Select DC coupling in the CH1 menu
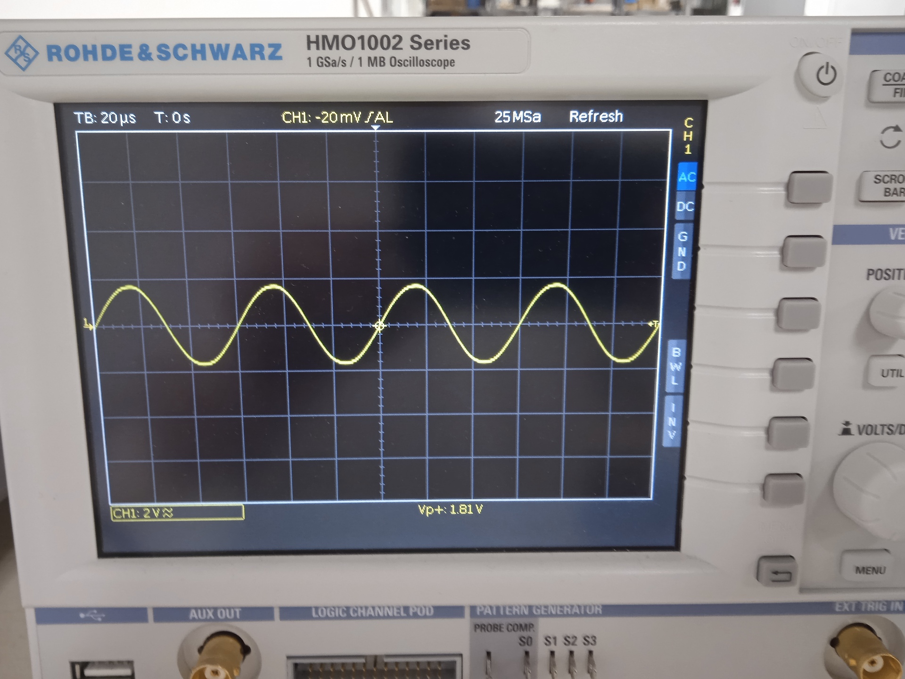Screen dimensions: 905x679 [x=685, y=207]
